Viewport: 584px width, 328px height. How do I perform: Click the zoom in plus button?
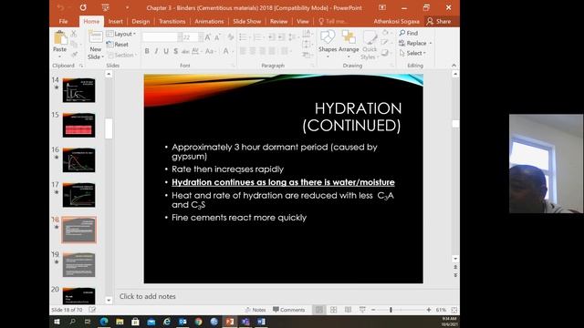click(x=429, y=310)
